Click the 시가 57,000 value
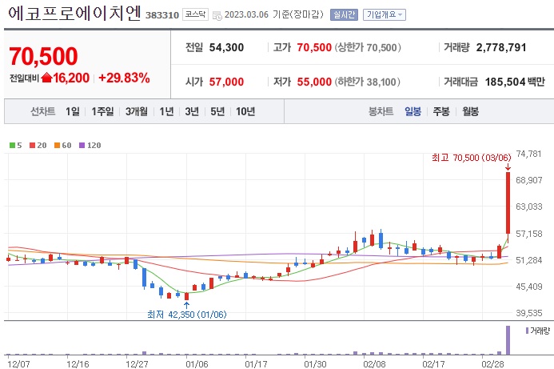The image size is (554, 369). pos(226,82)
